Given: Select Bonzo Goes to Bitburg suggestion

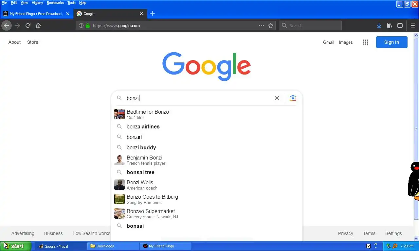Looking at the screenshot, I should (207, 199).
